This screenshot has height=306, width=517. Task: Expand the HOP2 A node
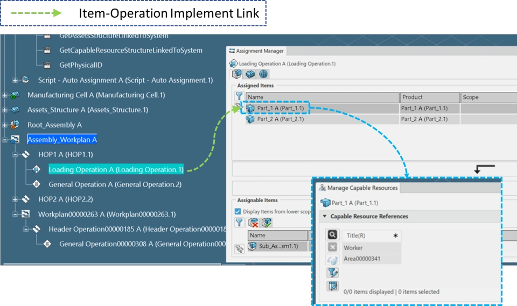pos(15,200)
